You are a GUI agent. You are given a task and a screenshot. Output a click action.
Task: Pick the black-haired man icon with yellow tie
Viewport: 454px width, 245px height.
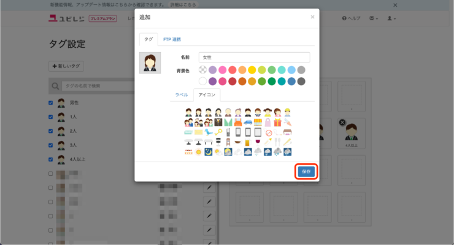click(x=208, y=112)
